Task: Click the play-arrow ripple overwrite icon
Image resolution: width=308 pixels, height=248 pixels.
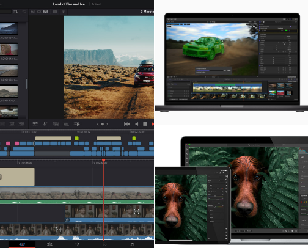Action: pos(77,124)
